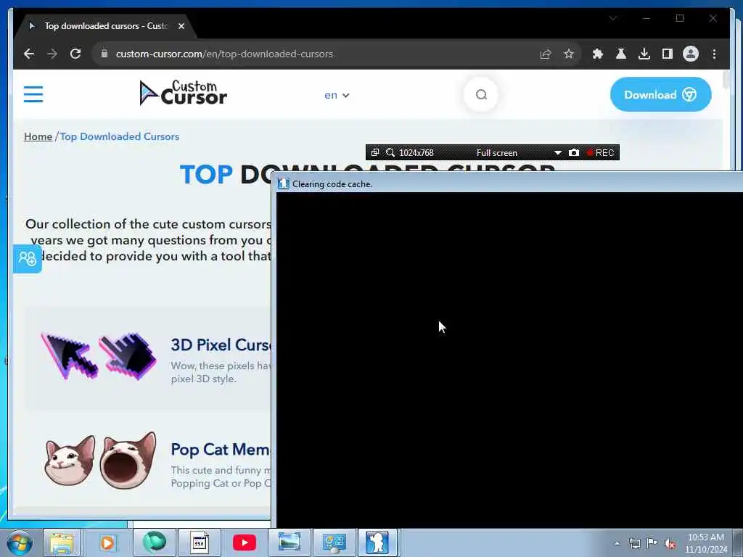Click the muted volume tray icon
The image size is (743, 557).
(670, 544)
